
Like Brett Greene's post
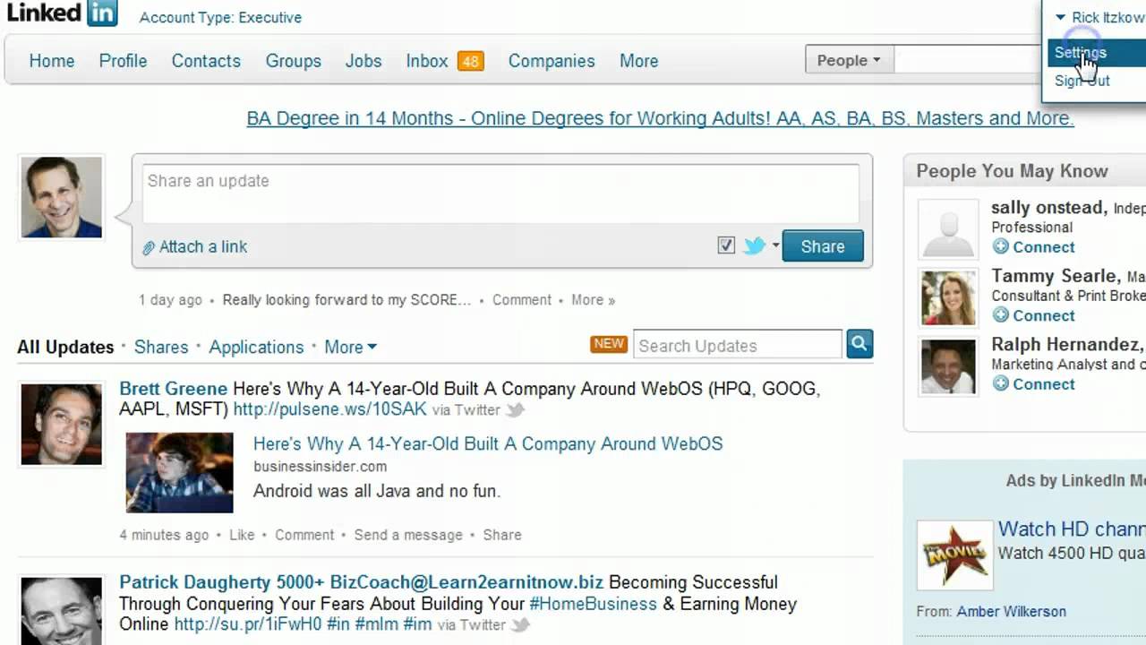pyautogui.click(x=242, y=535)
